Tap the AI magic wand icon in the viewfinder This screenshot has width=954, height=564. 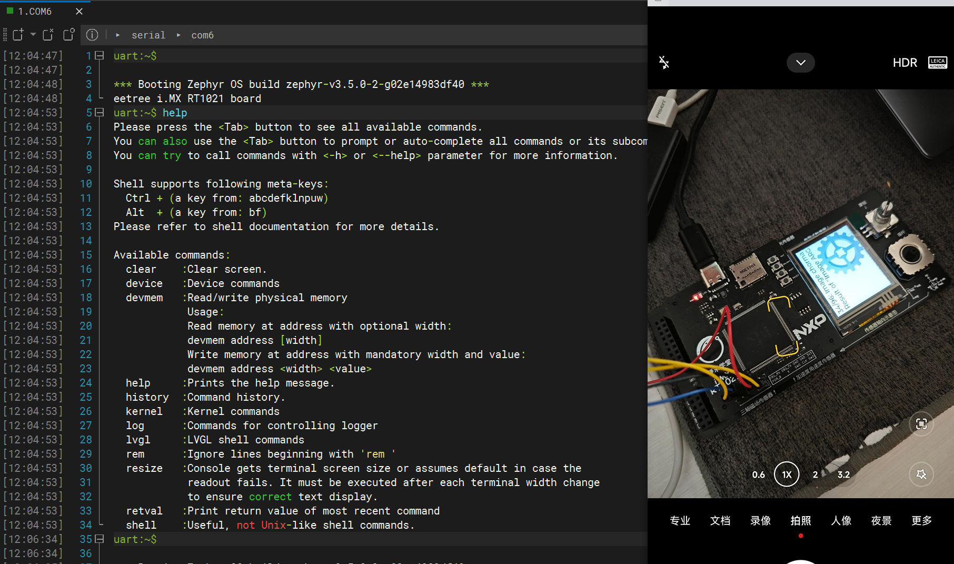[x=921, y=474]
